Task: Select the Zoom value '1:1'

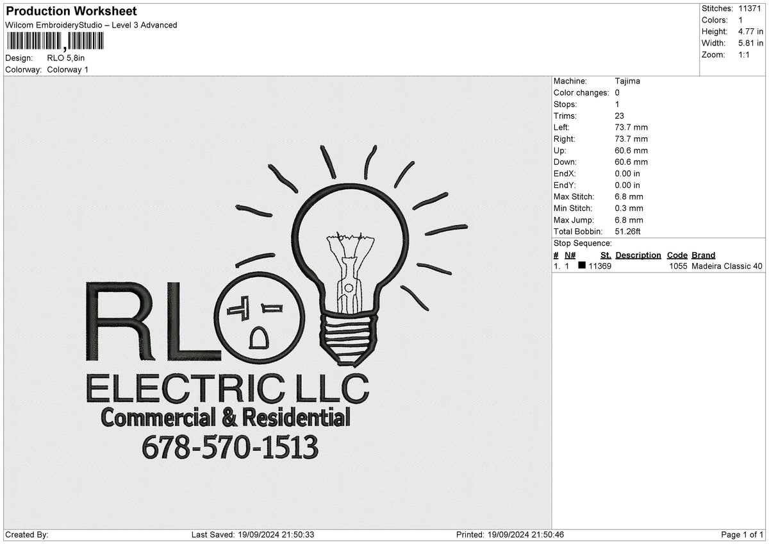Action: pos(745,55)
